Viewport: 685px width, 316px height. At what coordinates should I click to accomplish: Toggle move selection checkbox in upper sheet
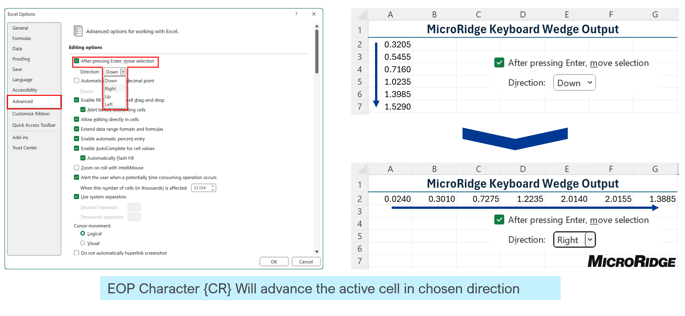(499, 63)
